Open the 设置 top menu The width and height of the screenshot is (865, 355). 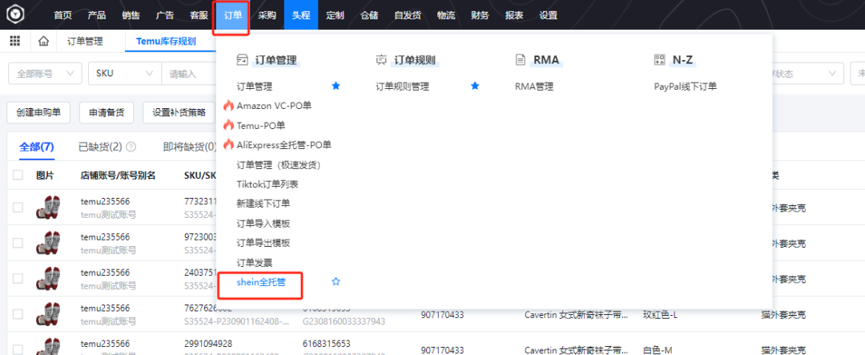pyautogui.click(x=549, y=15)
